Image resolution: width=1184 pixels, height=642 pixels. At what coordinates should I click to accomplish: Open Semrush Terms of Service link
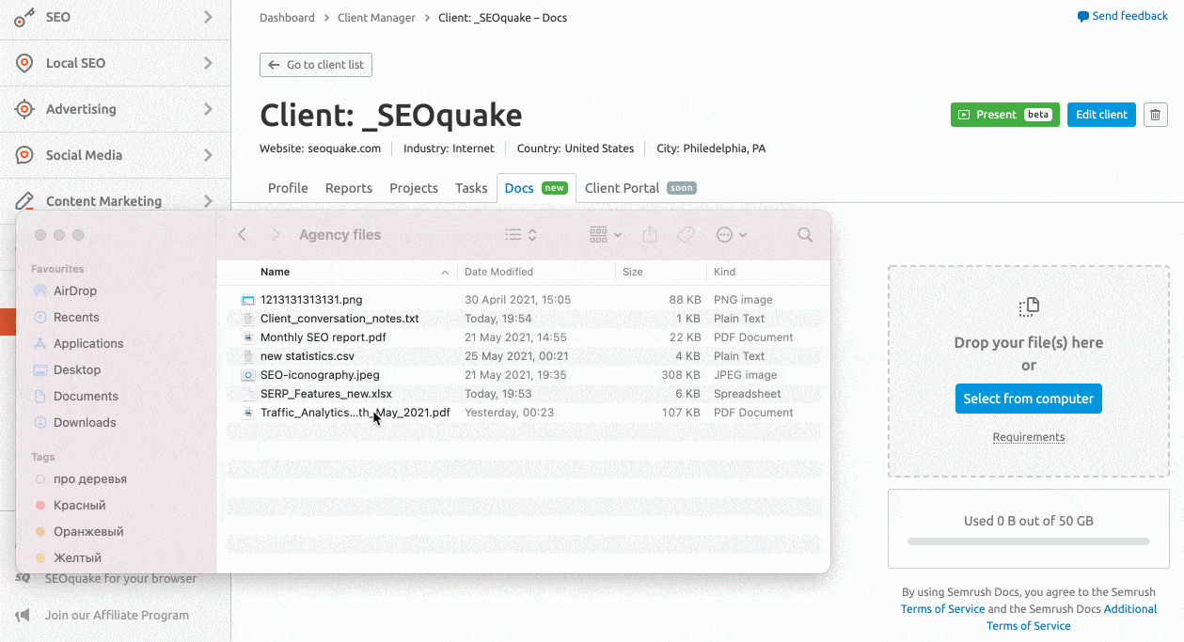(x=942, y=609)
